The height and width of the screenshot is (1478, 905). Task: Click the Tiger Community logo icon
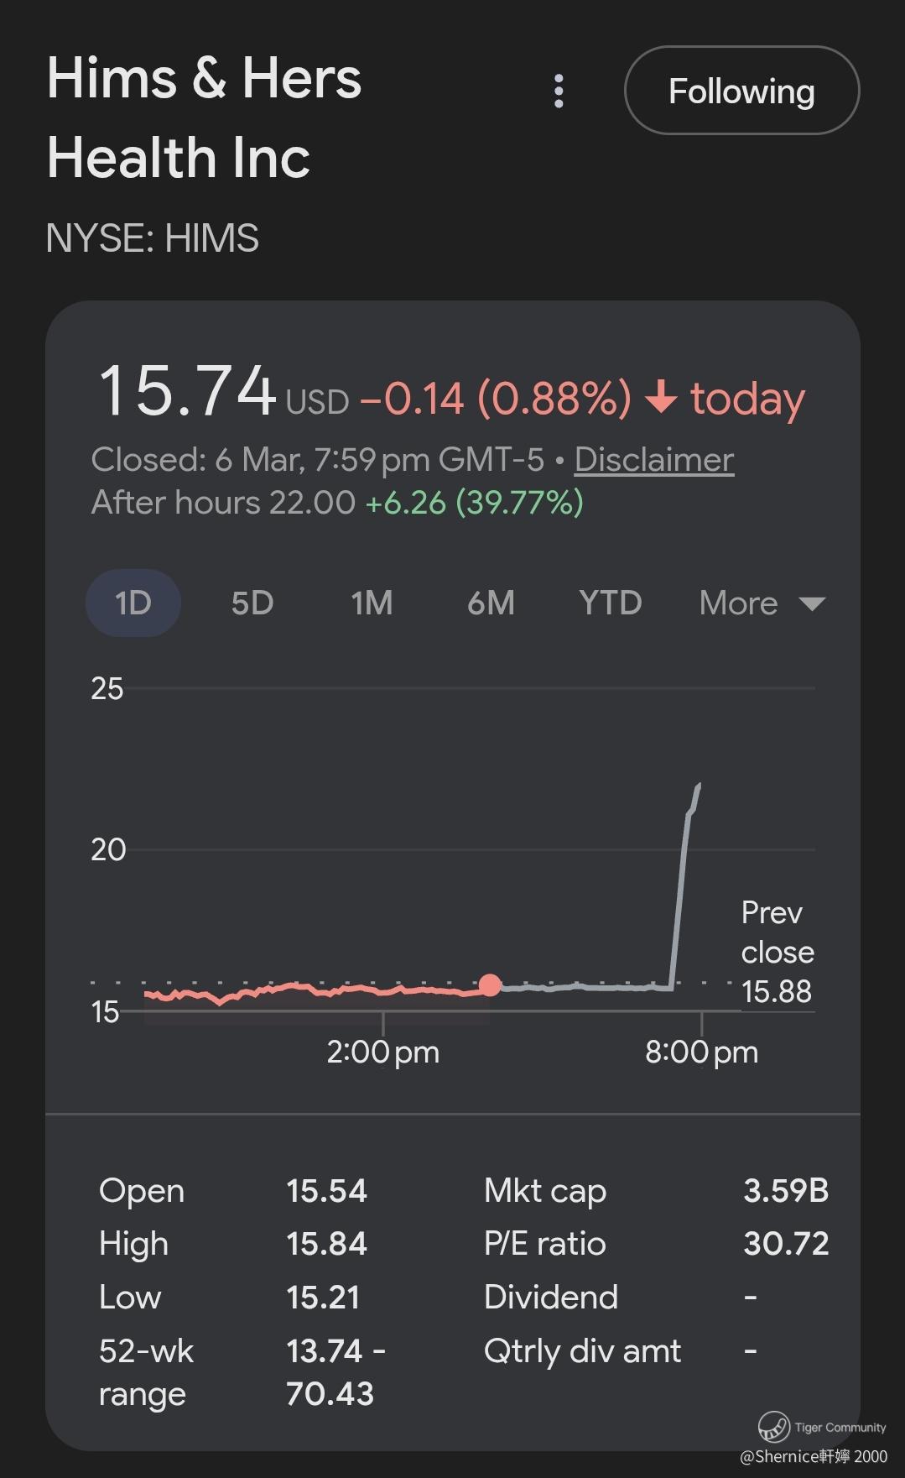pyautogui.click(x=773, y=1426)
